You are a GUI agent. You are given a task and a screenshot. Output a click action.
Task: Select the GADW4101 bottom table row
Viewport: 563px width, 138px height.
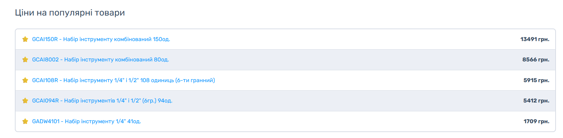(285, 121)
